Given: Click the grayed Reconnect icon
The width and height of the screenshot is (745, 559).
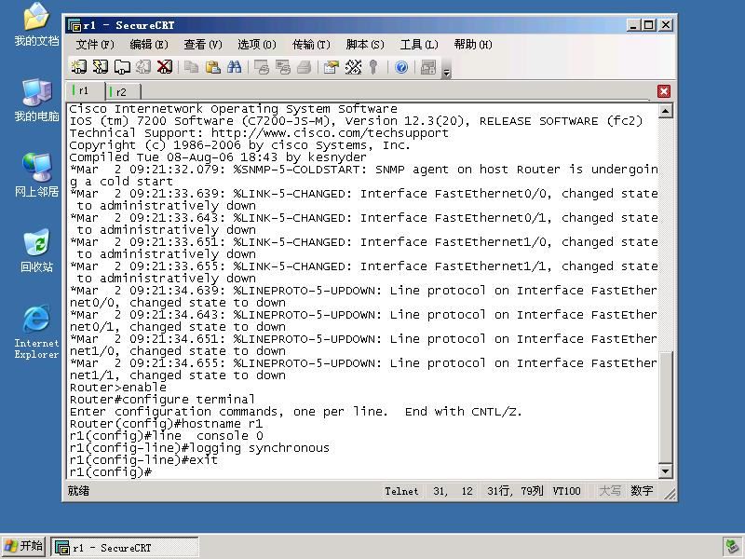Looking at the screenshot, I should pyautogui.click(x=143, y=67).
